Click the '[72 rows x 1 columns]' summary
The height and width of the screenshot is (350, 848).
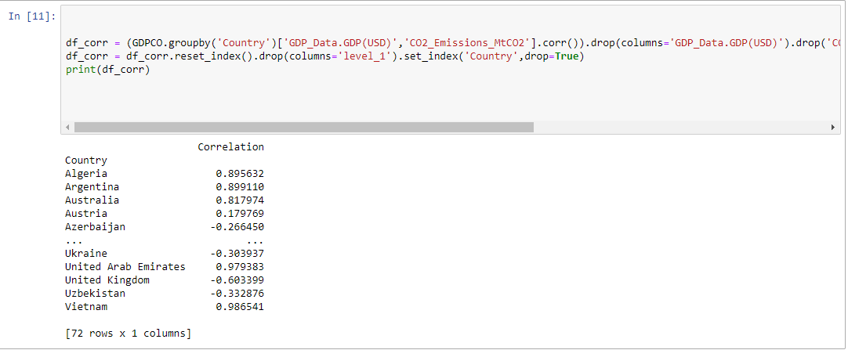(129, 334)
